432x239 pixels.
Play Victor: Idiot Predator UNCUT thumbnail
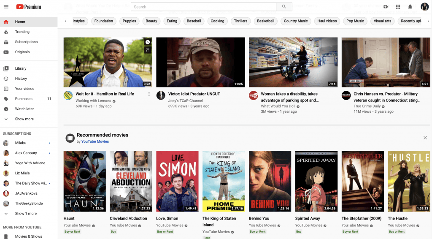[200, 62]
